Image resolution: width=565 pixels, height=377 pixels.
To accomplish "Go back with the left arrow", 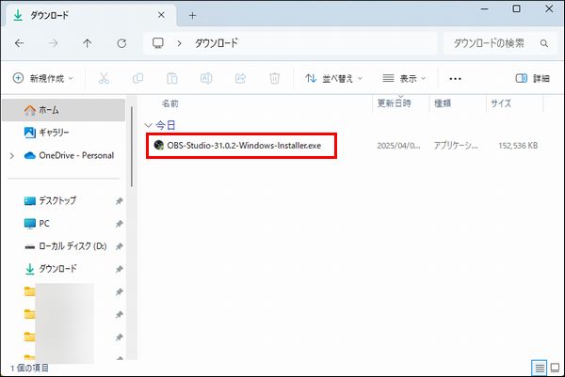I will 20,43.
